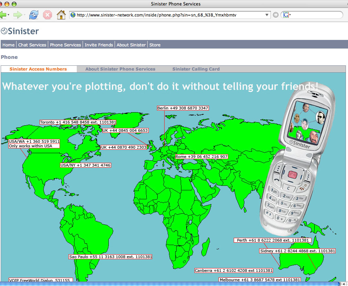The height and width of the screenshot is (286, 348).
Task: Reload the page with the refresh icon
Action: tap(33, 15)
